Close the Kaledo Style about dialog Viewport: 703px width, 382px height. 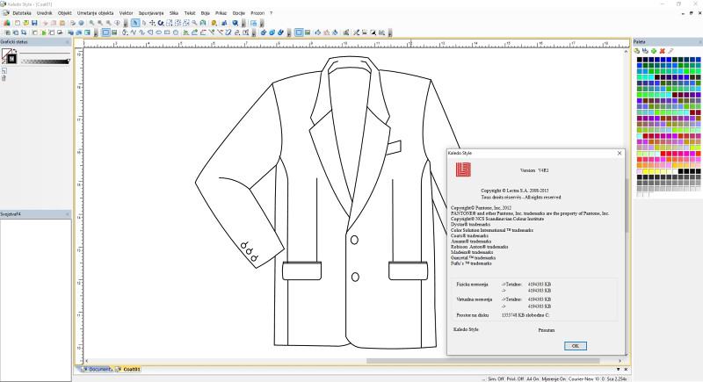[x=619, y=153]
